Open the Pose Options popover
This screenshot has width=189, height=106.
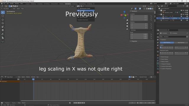(151, 6)
